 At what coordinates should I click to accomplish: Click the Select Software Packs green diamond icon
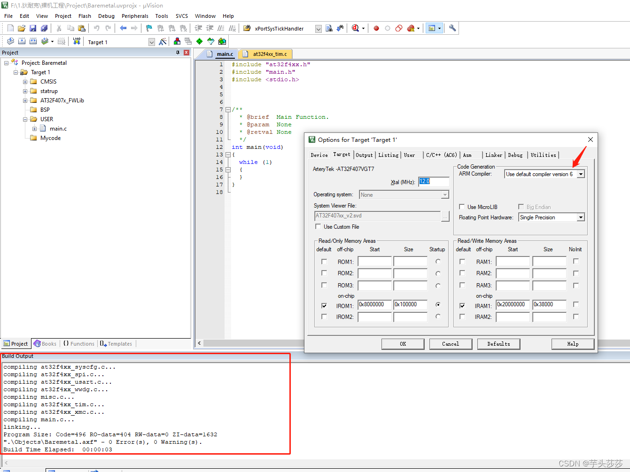199,41
